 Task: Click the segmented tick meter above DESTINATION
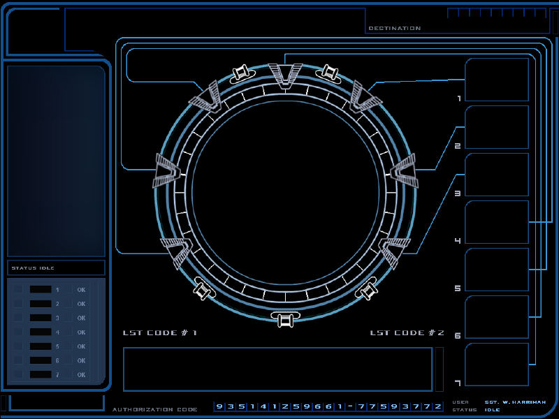497,13
